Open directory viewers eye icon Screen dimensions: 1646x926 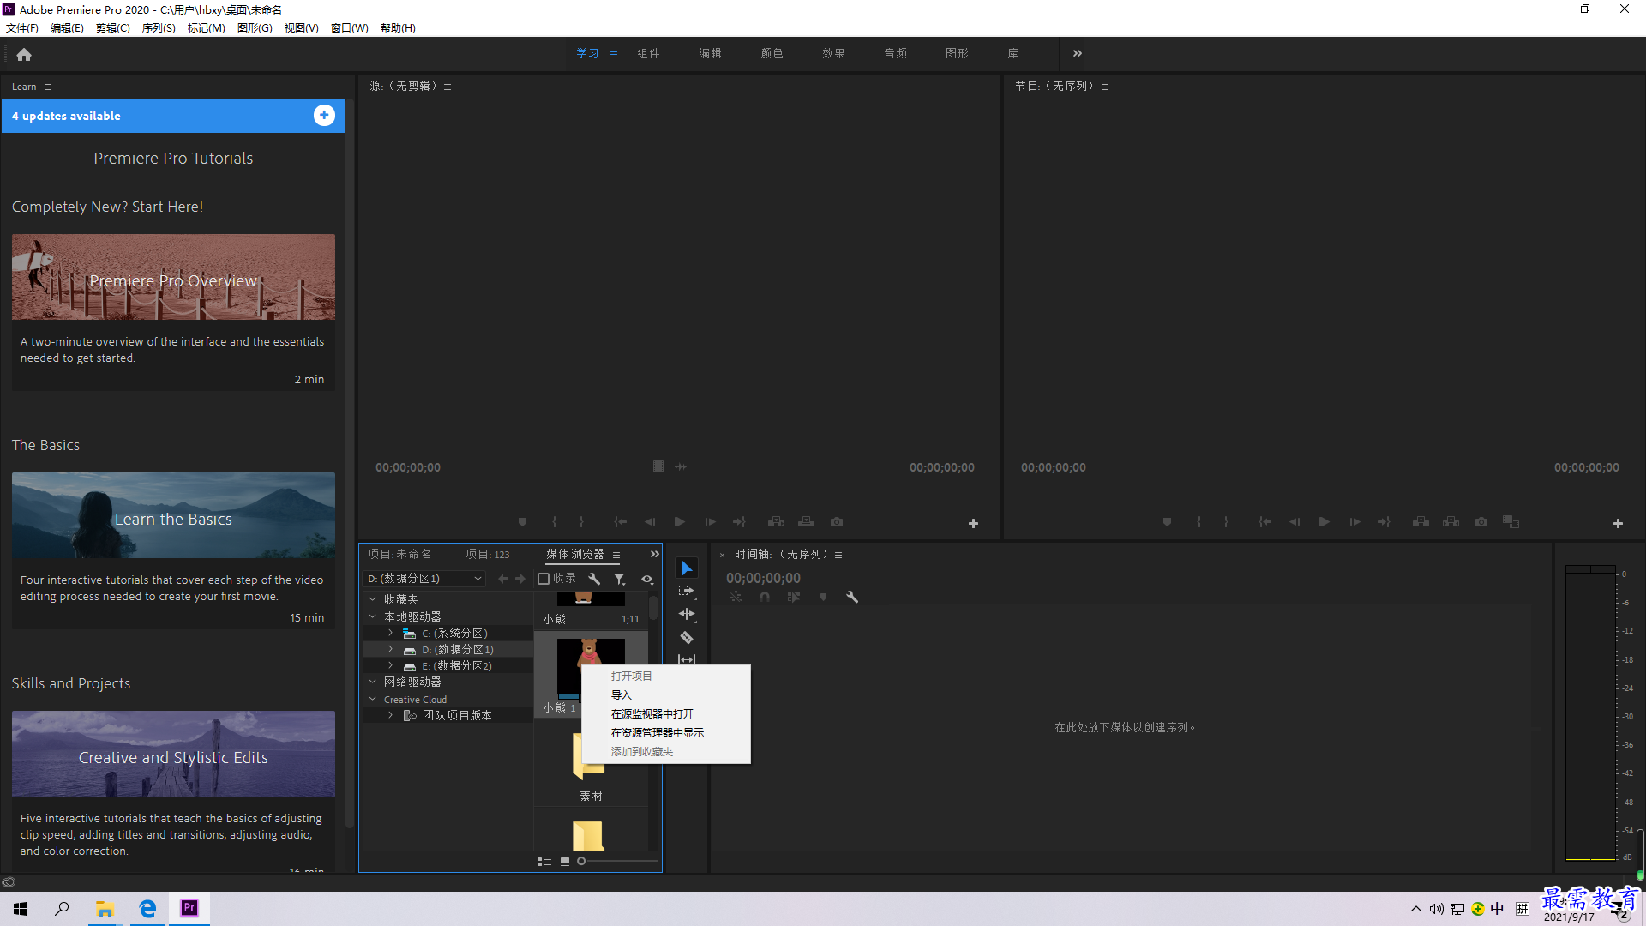coord(647,579)
